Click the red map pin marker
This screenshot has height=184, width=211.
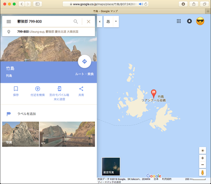click(153, 94)
